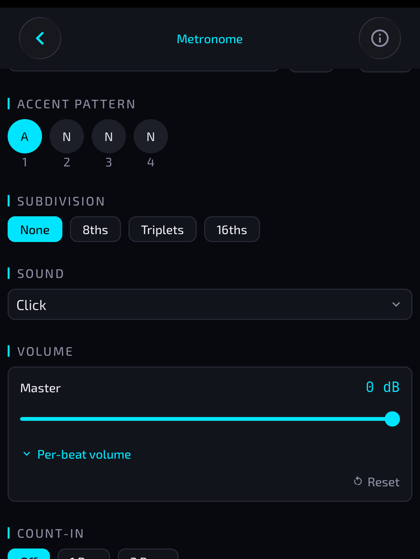The width and height of the screenshot is (420, 559).
Task: Click the Metronome title text
Action: [x=210, y=39]
